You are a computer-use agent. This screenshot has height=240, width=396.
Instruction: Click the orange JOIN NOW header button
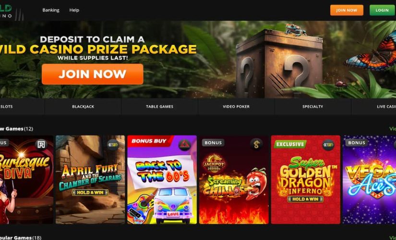(x=347, y=11)
